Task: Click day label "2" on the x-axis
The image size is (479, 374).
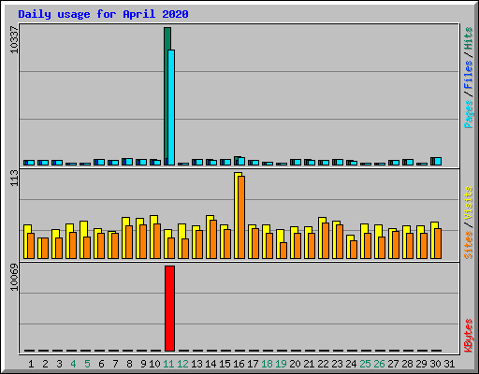Action: tap(45, 364)
